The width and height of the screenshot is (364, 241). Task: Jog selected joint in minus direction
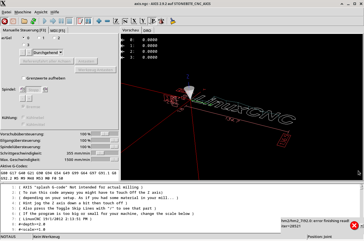pyautogui.click(x=22, y=53)
